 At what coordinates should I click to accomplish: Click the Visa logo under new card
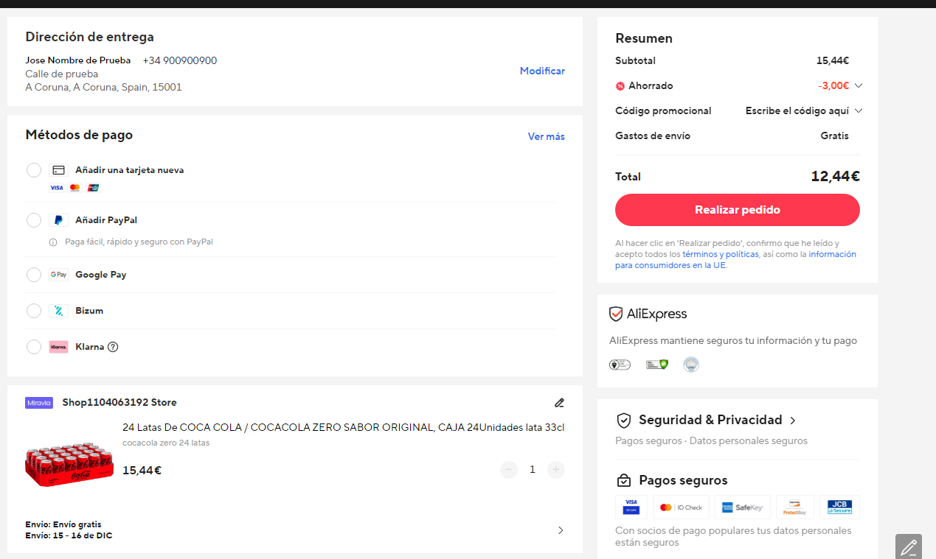[57, 188]
